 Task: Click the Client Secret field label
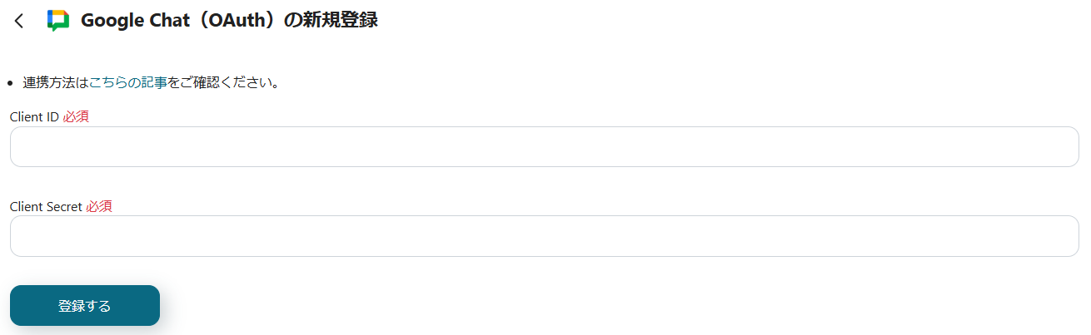[x=46, y=206]
